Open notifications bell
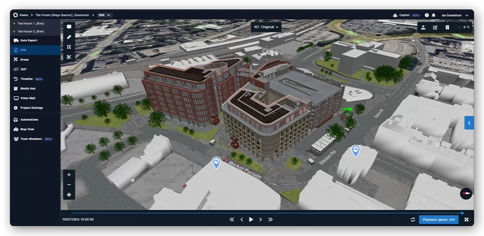 click(x=434, y=15)
